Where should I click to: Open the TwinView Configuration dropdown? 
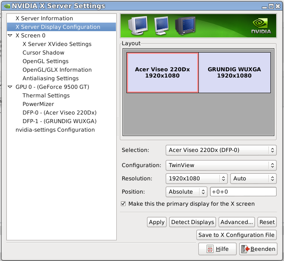[221, 165]
